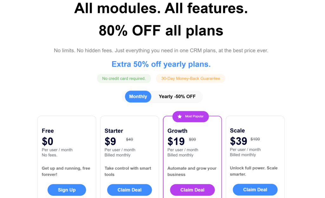Click the star icon on Most Popular badge
Viewport: 325px width, 198px height.
click(x=180, y=117)
